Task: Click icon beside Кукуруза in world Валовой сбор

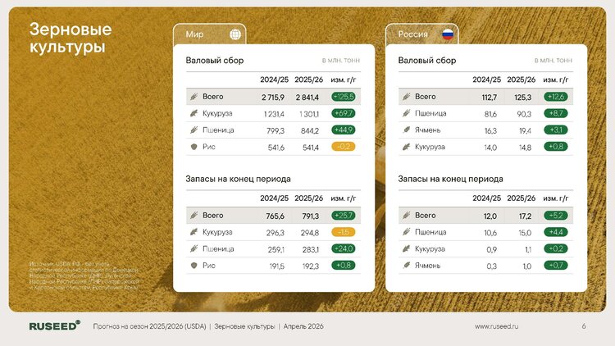Action: pyautogui.click(x=193, y=113)
